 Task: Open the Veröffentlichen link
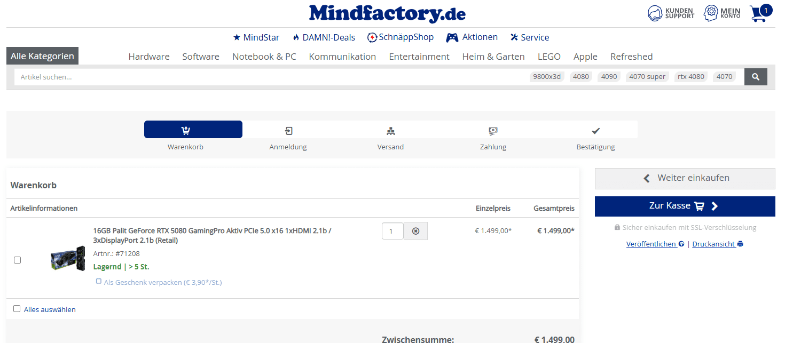point(655,244)
